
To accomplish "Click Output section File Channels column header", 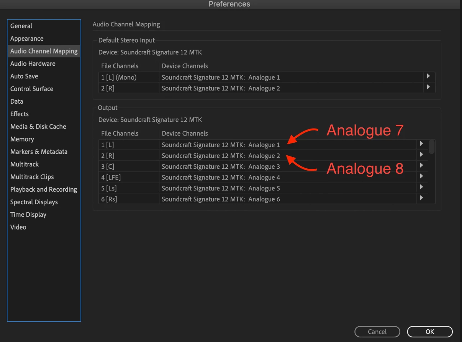I will pyautogui.click(x=120, y=134).
